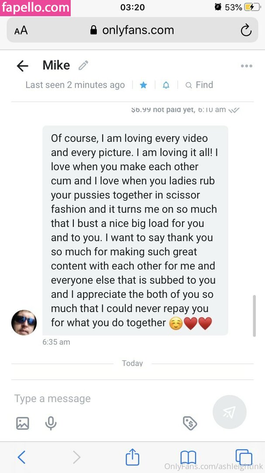This screenshot has height=473, width=265.
Task: Attach media with the image icon
Action: (23, 423)
